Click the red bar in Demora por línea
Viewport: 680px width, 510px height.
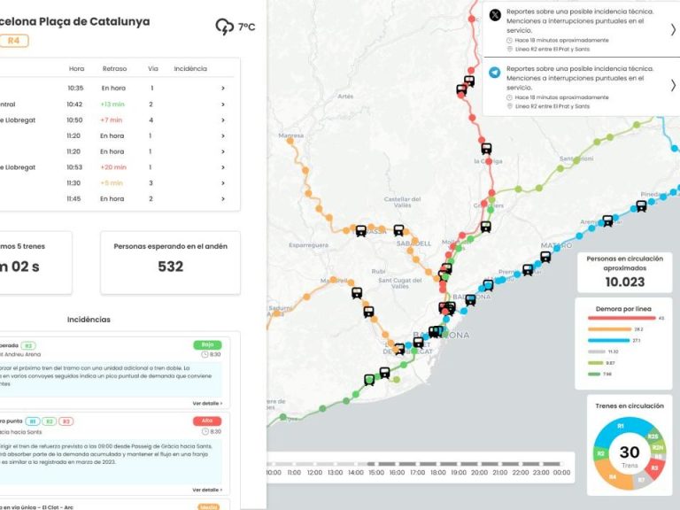pyautogui.click(x=620, y=317)
